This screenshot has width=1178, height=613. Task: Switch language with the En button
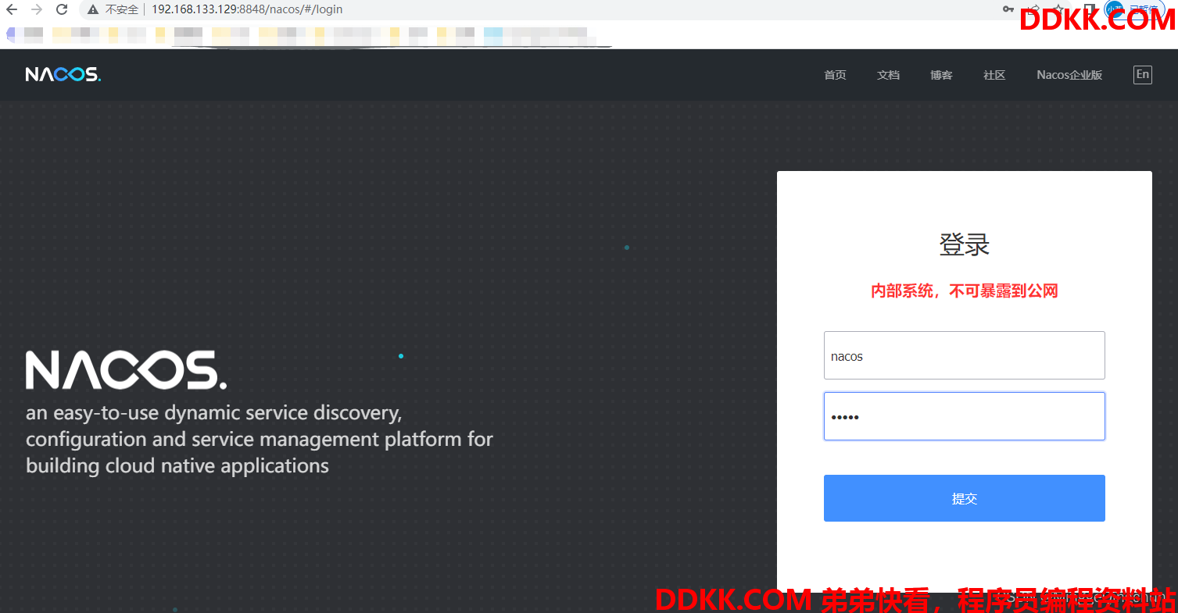click(1143, 74)
